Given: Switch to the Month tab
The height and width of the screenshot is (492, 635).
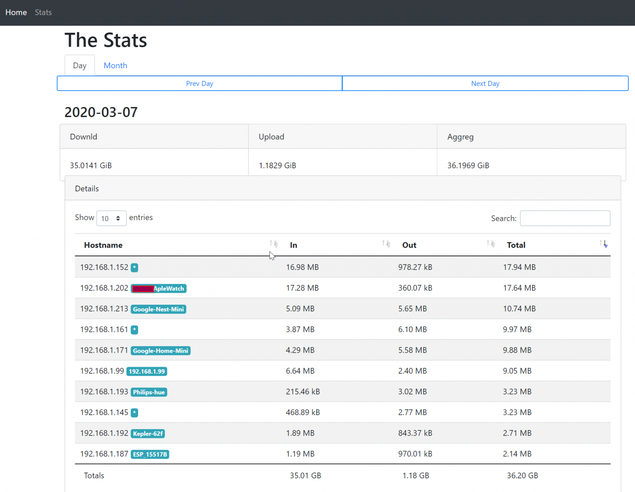Looking at the screenshot, I should (115, 66).
